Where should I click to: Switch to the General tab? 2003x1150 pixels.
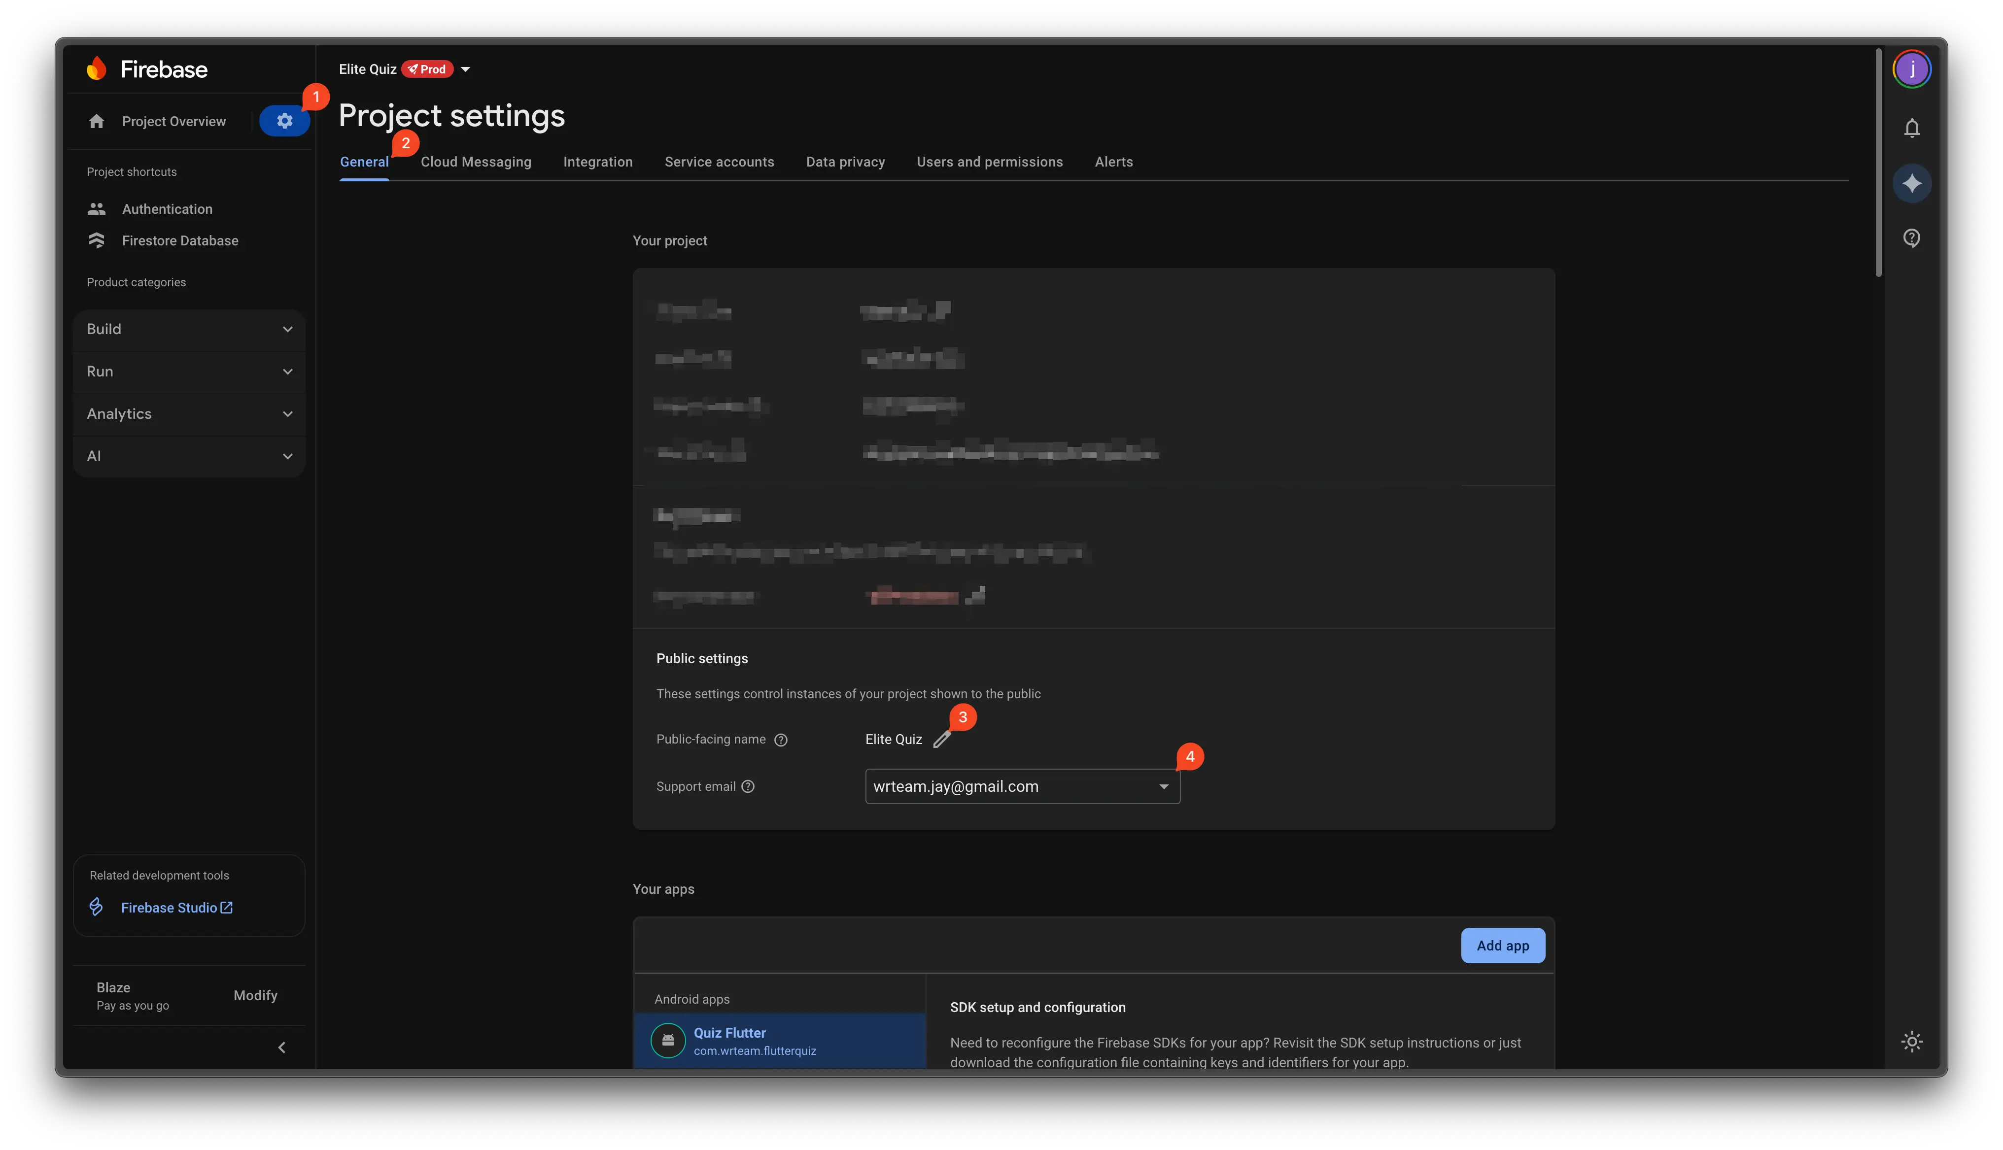tap(364, 162)
